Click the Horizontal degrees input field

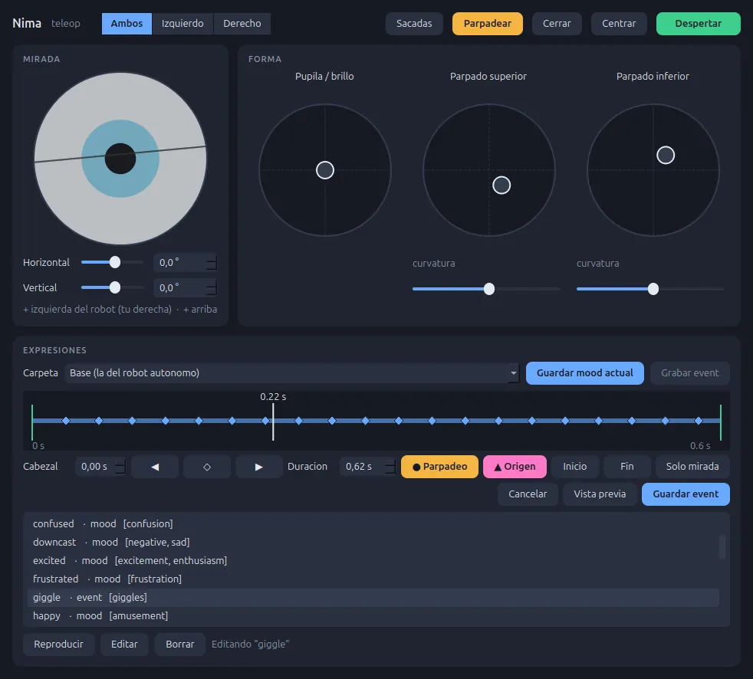coord(180,263)
